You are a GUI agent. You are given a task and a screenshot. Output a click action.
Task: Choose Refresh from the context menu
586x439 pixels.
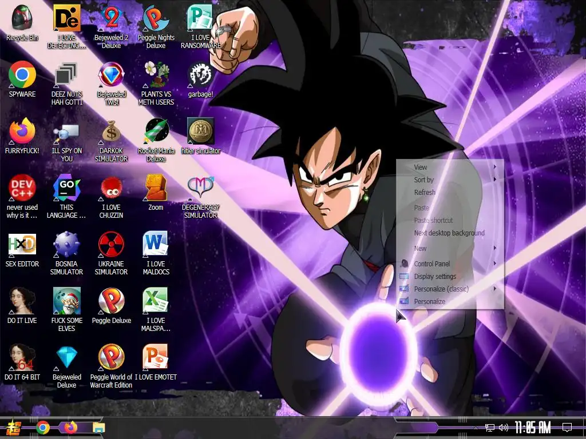(450, 192)
